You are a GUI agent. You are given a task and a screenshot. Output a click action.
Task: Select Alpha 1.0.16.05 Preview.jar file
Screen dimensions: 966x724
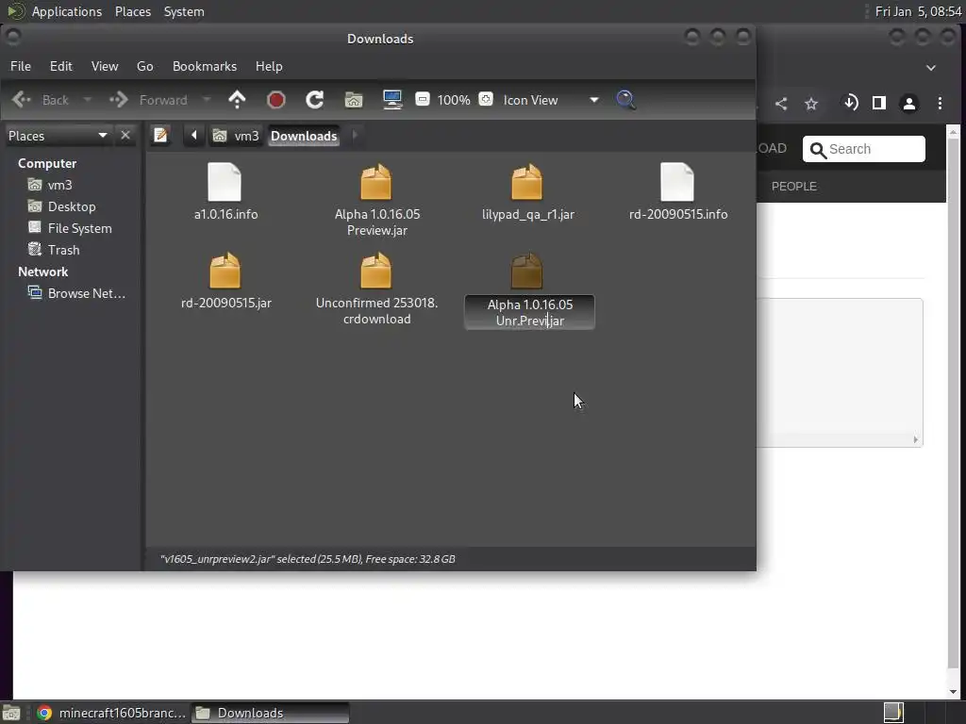(x=377, y=200)
